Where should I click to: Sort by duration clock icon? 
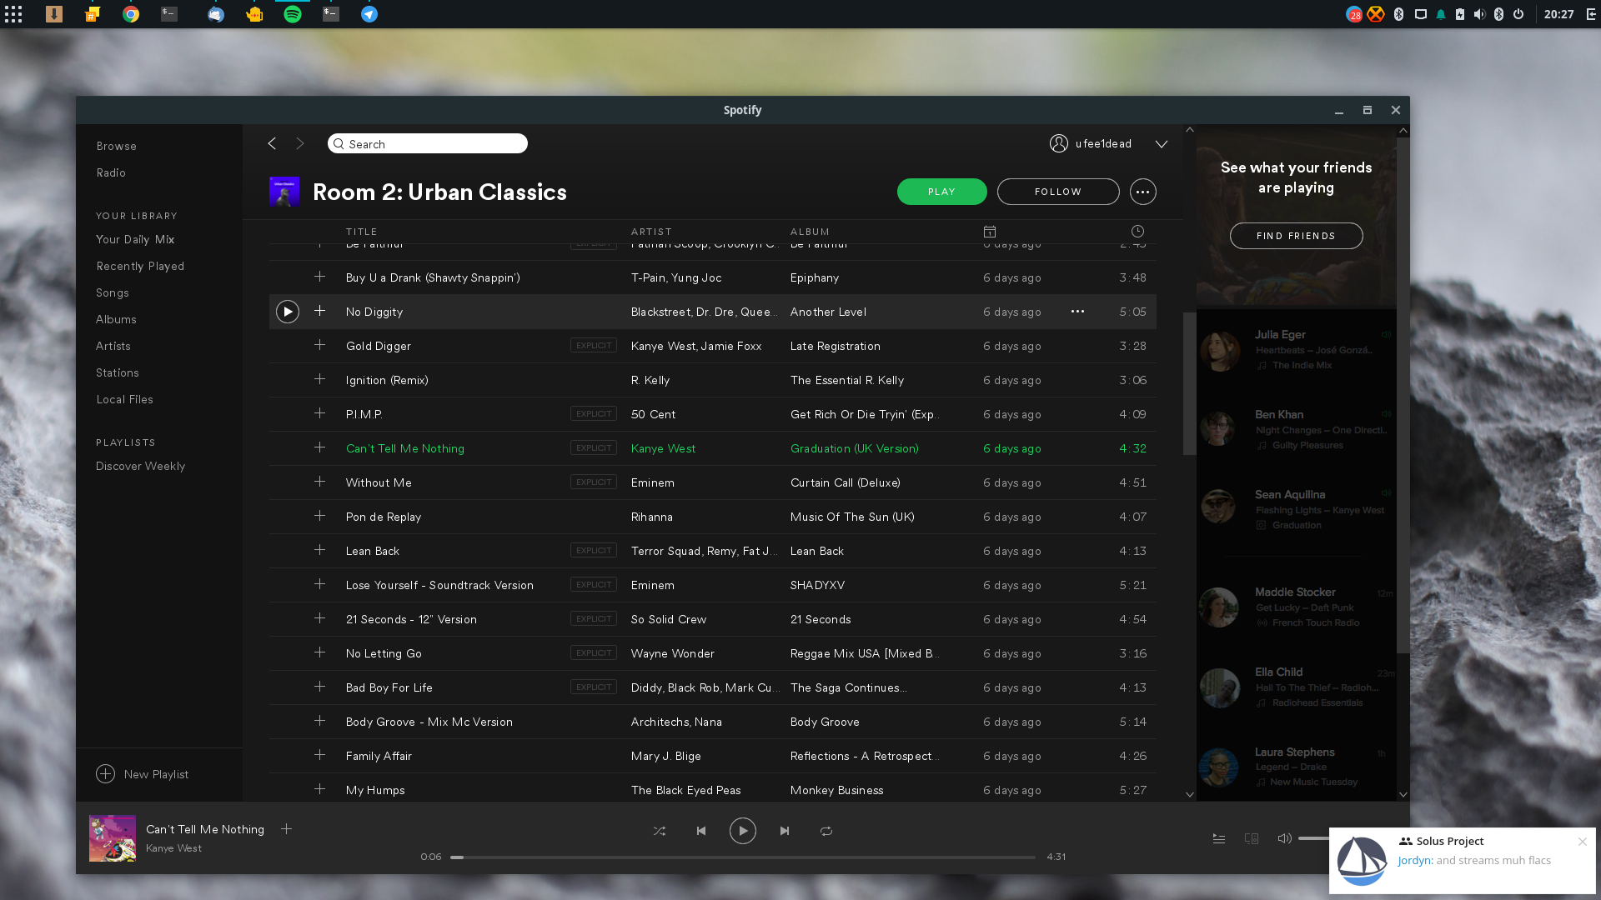(x=1137, y=232)
